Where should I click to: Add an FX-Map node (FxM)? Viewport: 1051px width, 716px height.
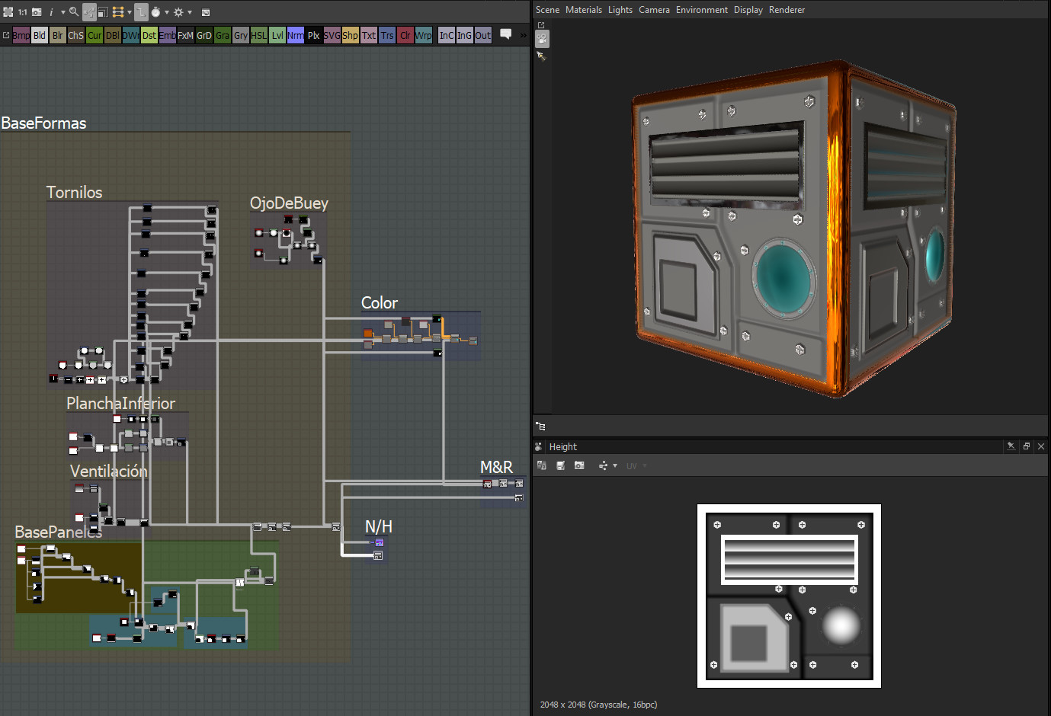pos(186,35)
